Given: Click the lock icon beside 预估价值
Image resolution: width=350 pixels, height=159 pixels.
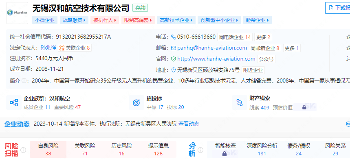Looking at the screenshot, I should click(x=304, y=107).
